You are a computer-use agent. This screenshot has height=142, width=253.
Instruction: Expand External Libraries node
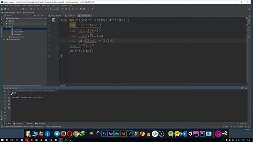point(4,39)
